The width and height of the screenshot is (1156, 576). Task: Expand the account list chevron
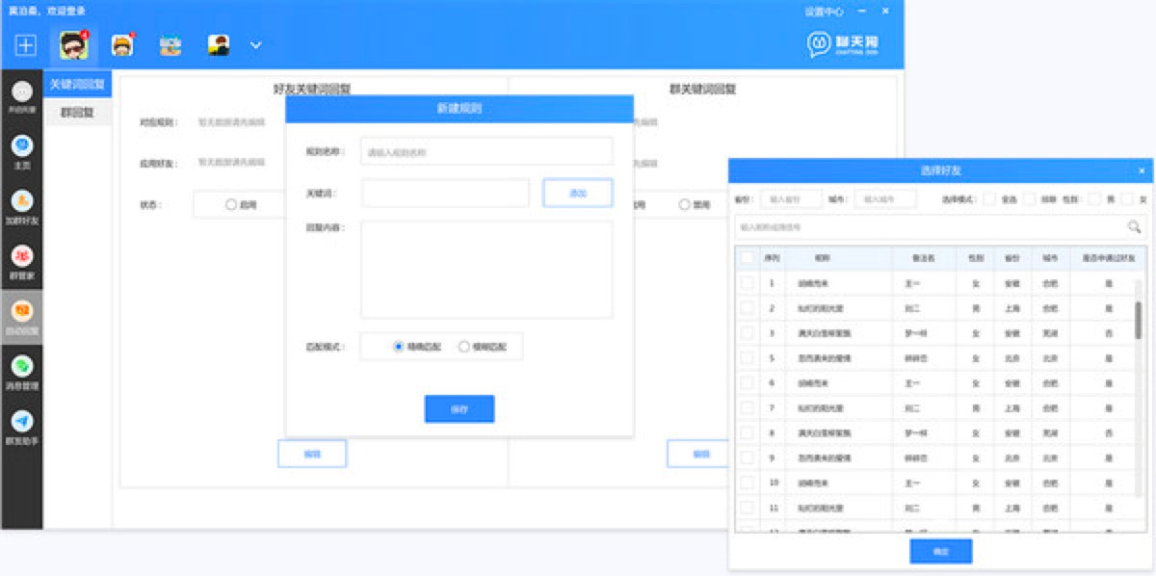tap(256, 45)
